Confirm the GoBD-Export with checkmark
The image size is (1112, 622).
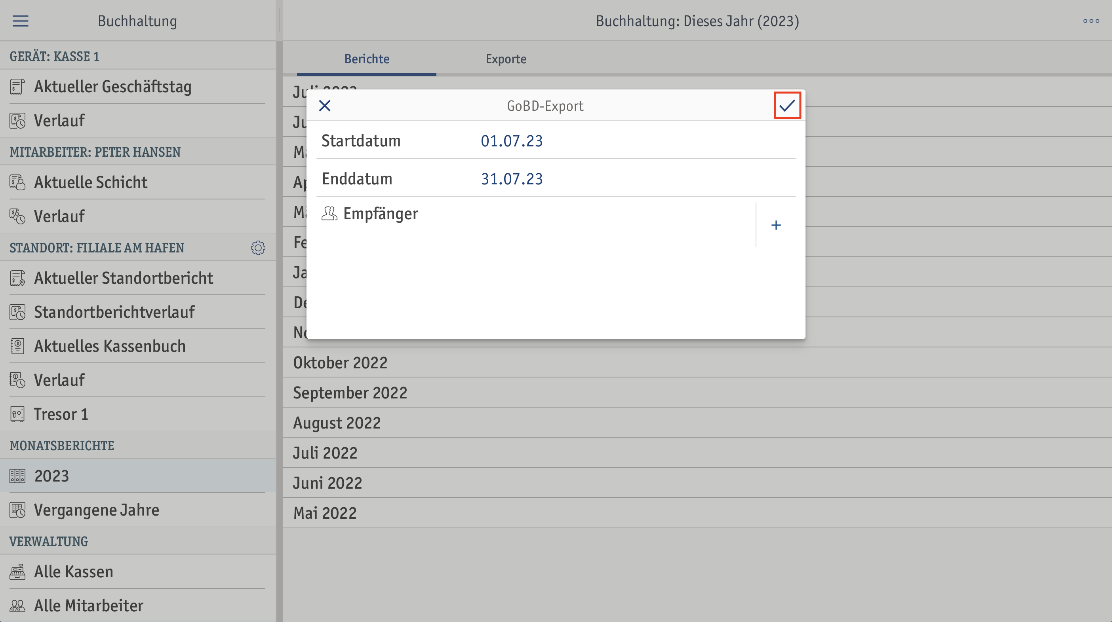click(787, 105)
